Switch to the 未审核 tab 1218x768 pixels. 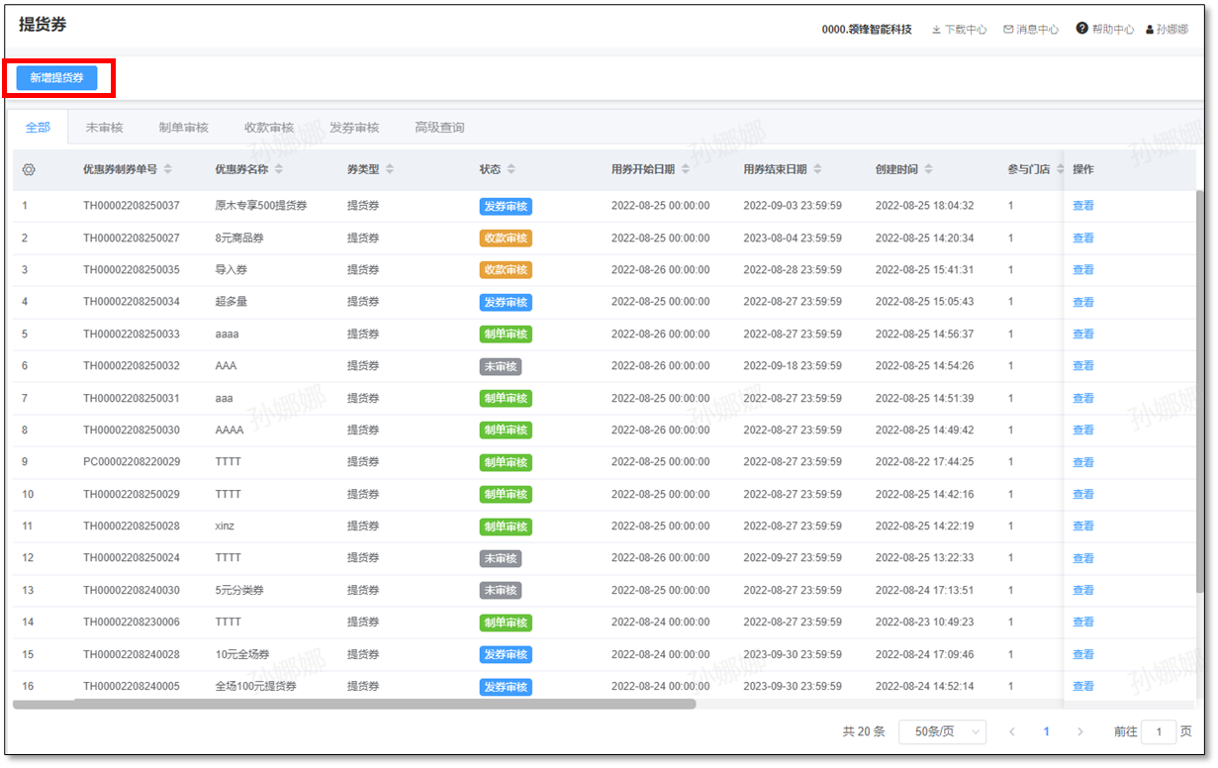tap(104, 128)
